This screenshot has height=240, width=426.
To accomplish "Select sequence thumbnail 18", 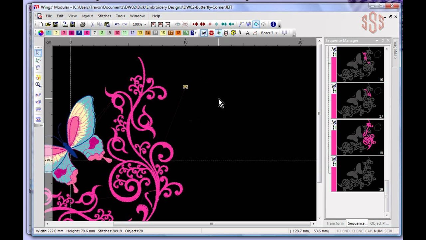I will 360,138.
